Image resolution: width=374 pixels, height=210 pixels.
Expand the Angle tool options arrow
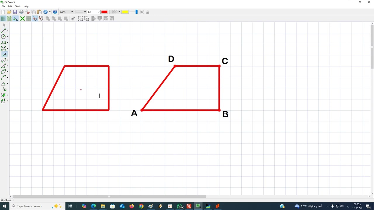7,84
